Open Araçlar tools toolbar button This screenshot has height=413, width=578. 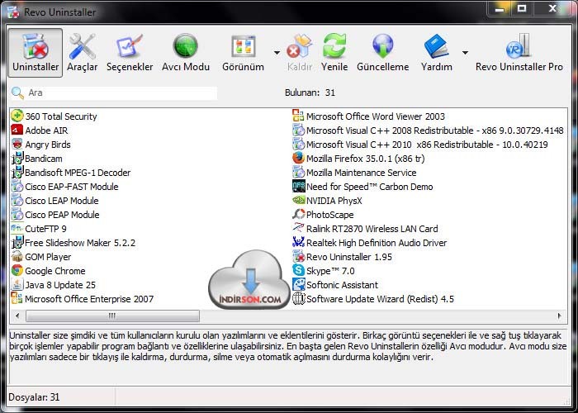tap(83, 53)
